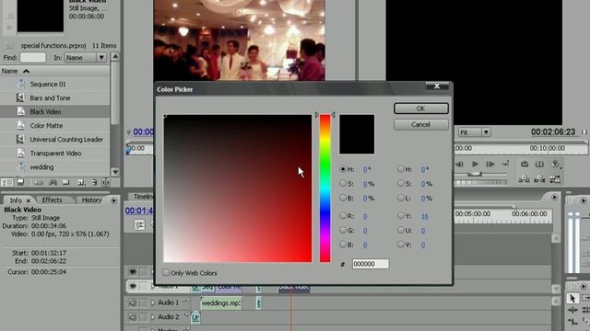
Task: Switch project panel to Icon view button
Action: pyautogui.click(x=20, y=182)
